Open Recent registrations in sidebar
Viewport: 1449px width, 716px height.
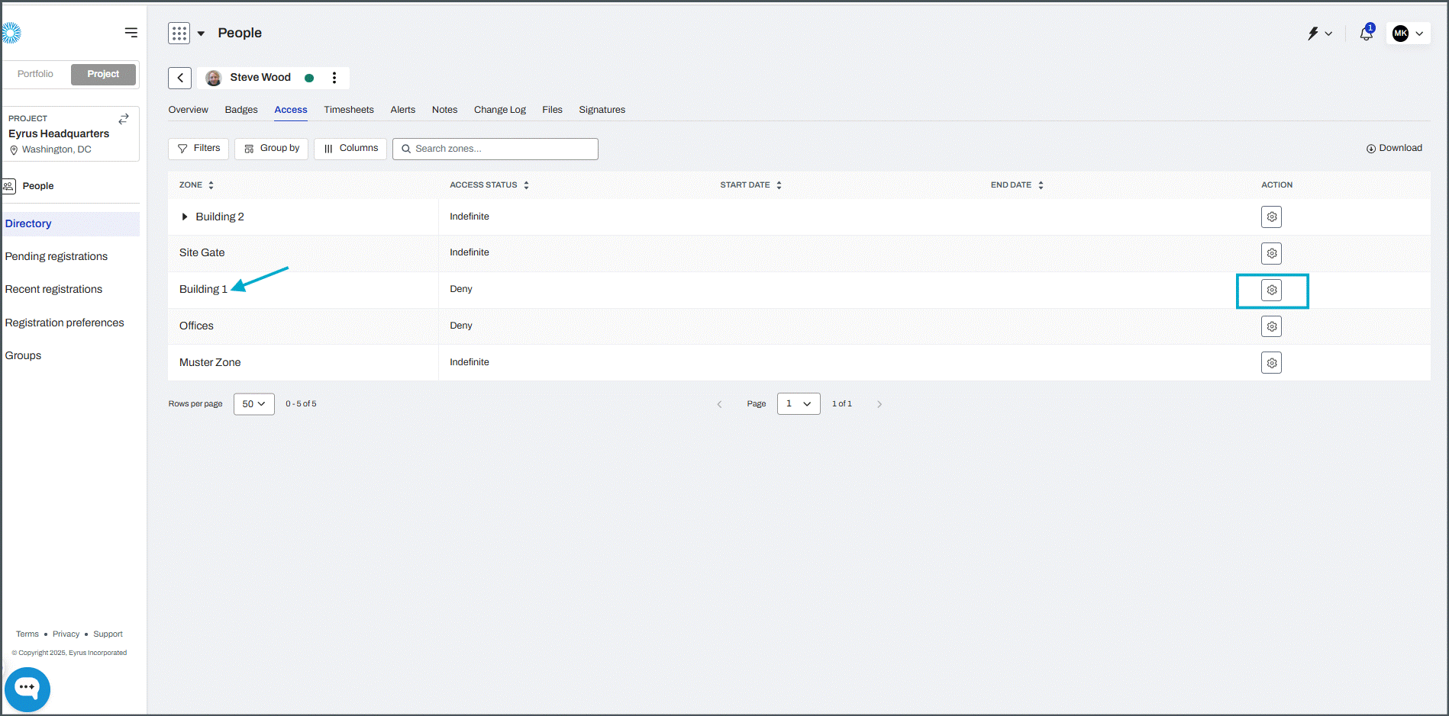click(x=53, y=290)
